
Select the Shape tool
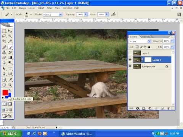10,73
